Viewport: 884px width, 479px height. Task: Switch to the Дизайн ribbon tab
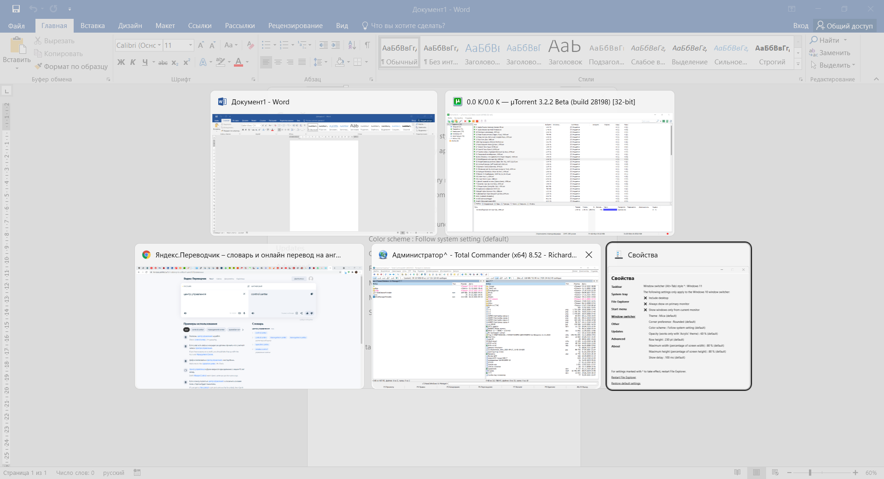(x=130, y=26)
